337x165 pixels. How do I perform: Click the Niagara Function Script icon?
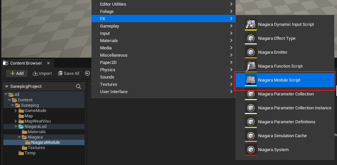251,66
